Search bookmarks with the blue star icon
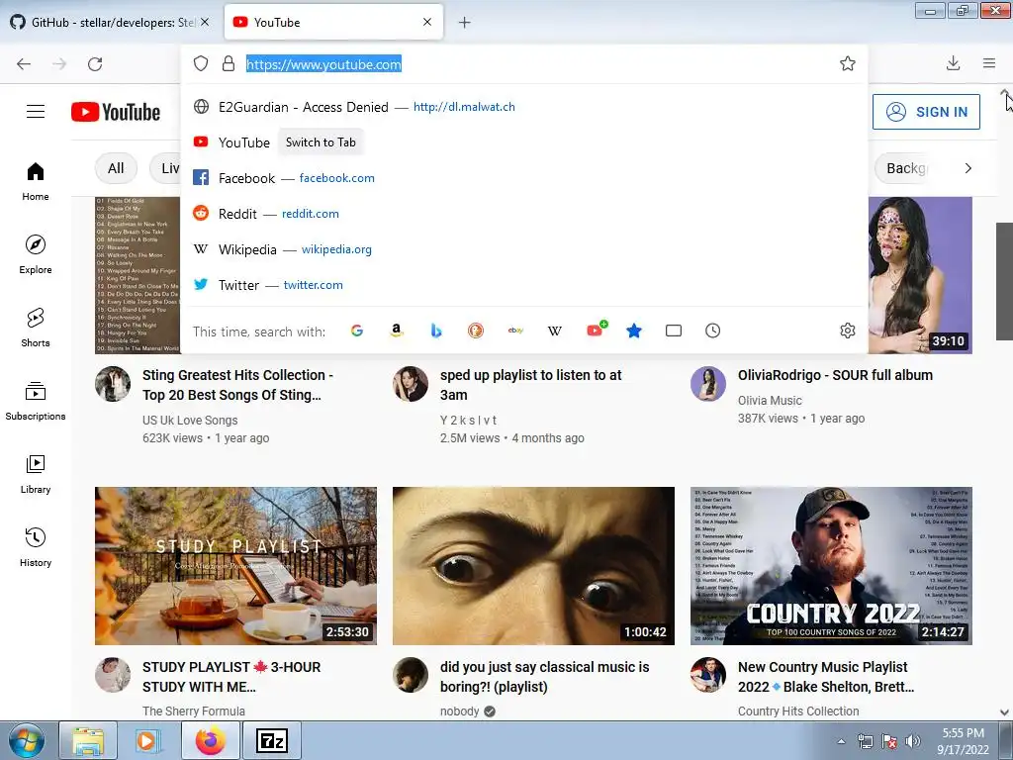The image size is (1013, 760). [x=634, y=331]
